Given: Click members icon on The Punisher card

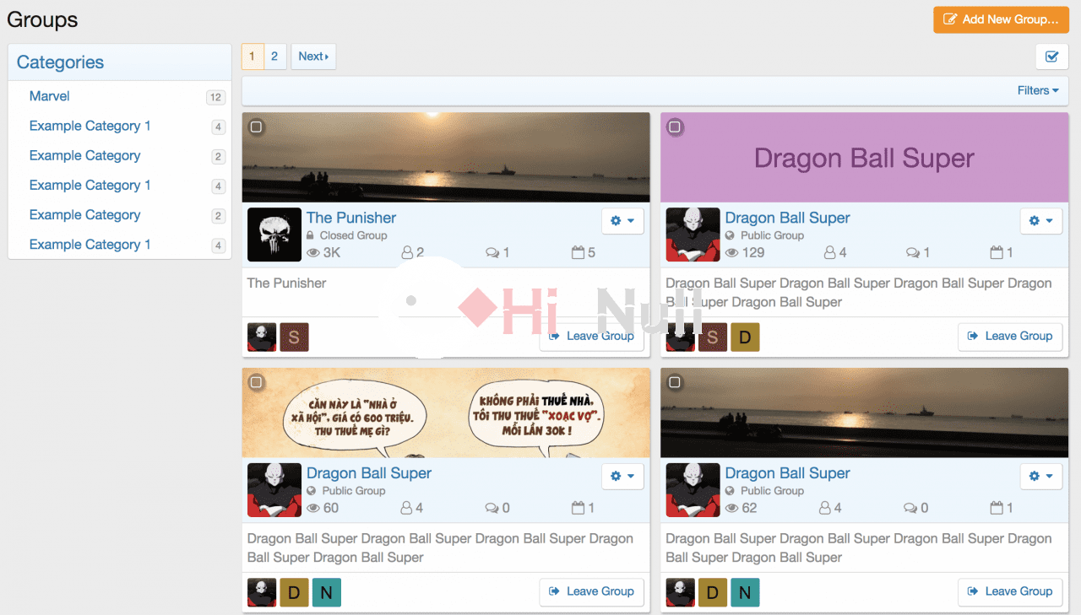Looking at the screenshot, I should (x=408, y=252).
